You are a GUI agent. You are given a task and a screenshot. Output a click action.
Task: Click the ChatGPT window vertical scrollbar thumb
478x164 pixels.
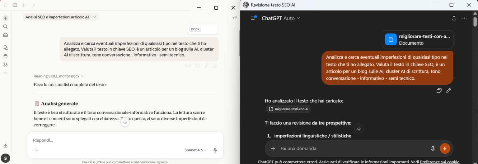pos(475,22)
